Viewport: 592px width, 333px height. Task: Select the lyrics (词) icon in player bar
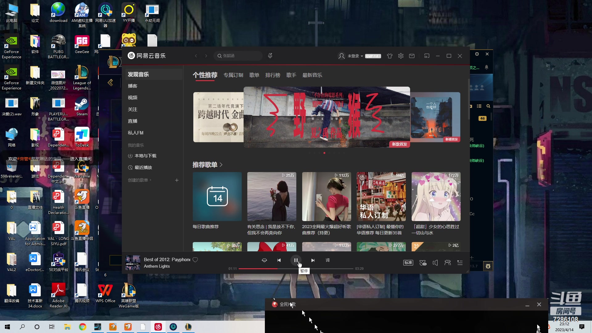click(327, 260)
